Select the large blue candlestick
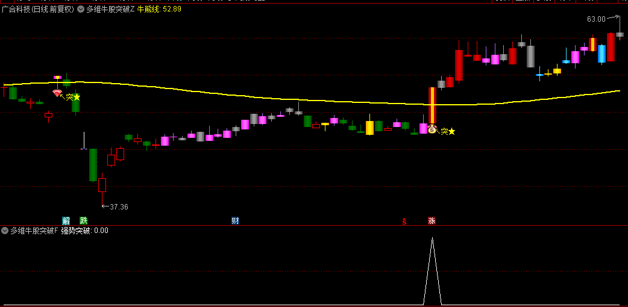This screenshot has width=628, height=307. click(x=601, y=54)
